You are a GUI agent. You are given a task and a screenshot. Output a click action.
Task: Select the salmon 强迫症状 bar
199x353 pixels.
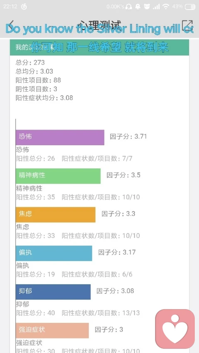click(52, 331)
